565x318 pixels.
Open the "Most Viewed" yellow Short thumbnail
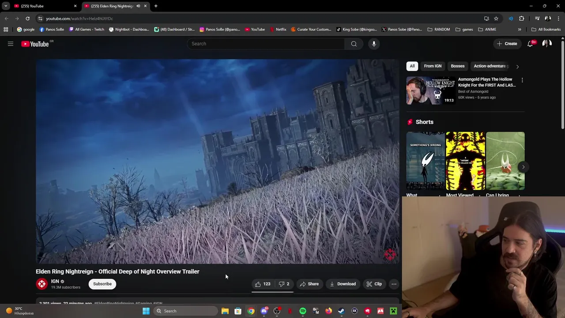click(x=465, y=161)
